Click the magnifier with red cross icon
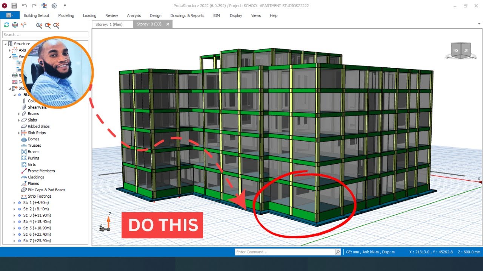 pyautogui.click(x=56, y=25)
